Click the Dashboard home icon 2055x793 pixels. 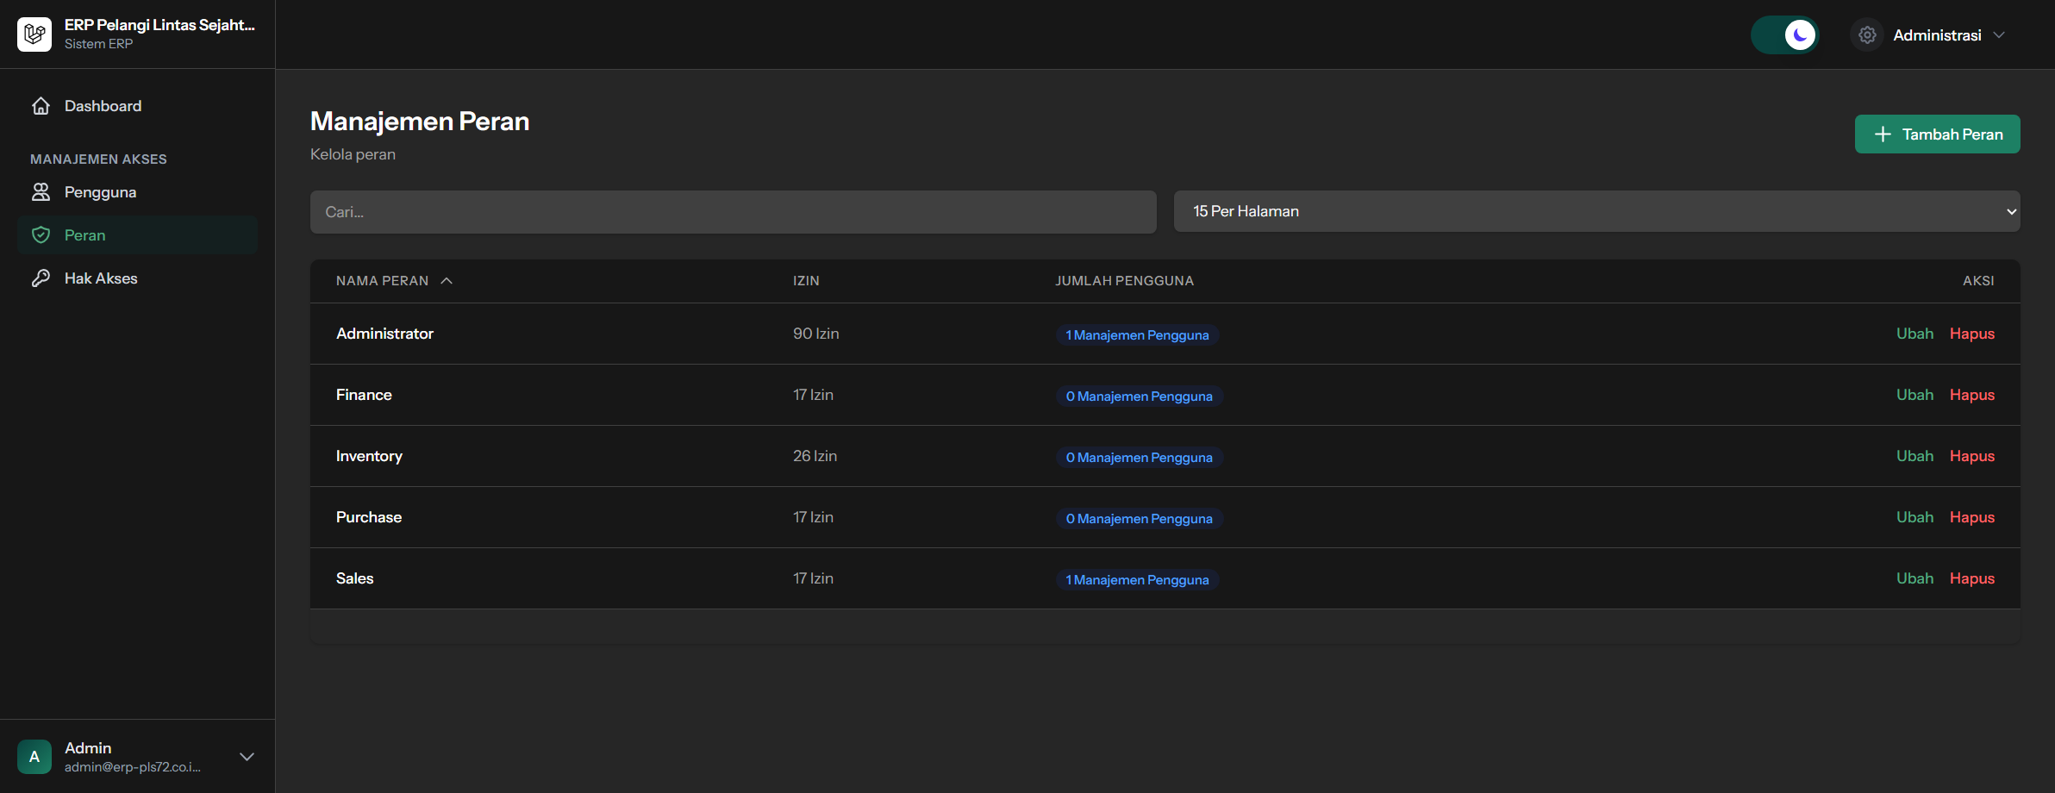pos(41,106)
